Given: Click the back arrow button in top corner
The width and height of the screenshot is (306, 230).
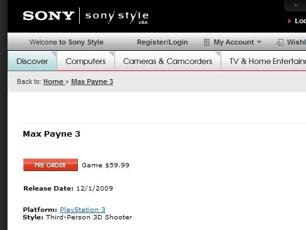Looking at the screenshot, I should 295,5.
